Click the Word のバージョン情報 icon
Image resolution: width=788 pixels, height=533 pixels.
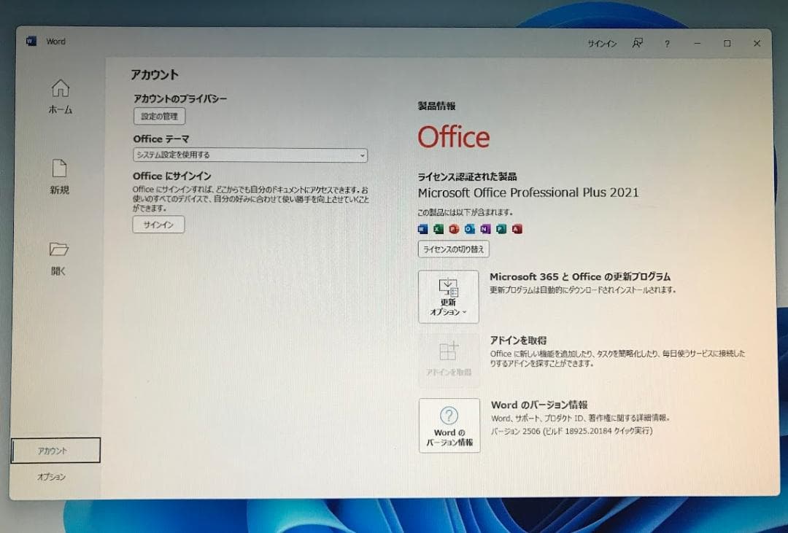pyautogui.click(x=448, y=416)
